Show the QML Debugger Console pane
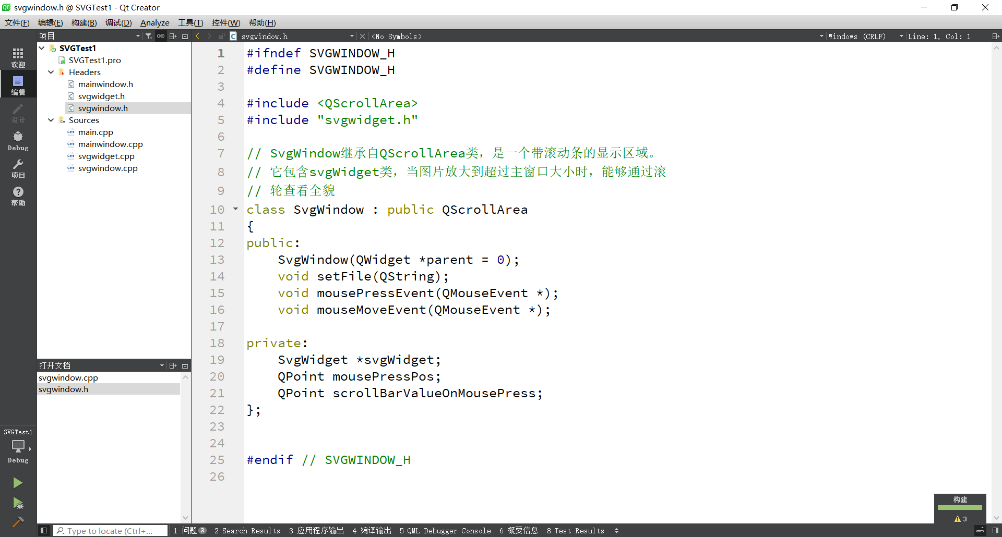The image size is (1002, 537). coord(445,531)
